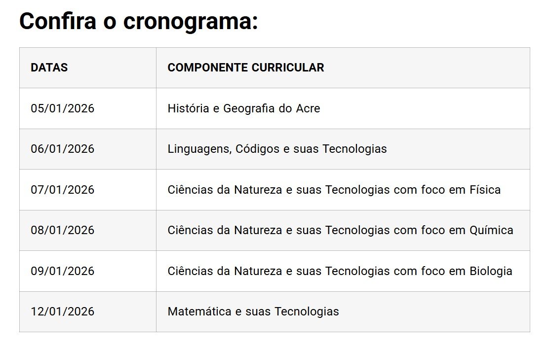The image size is (549, 346).
Task: Select the 07/01/2026 date cell
Action: pos(62,190)
